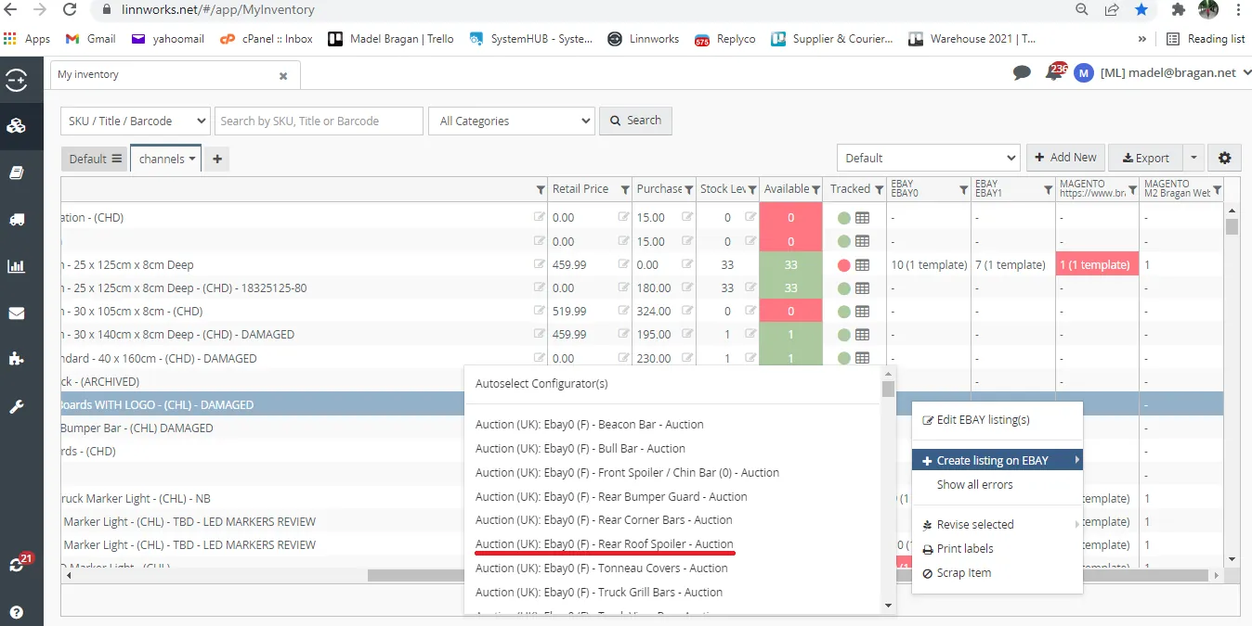Click the Retail Price column filter icon

[x=625, y=189]
